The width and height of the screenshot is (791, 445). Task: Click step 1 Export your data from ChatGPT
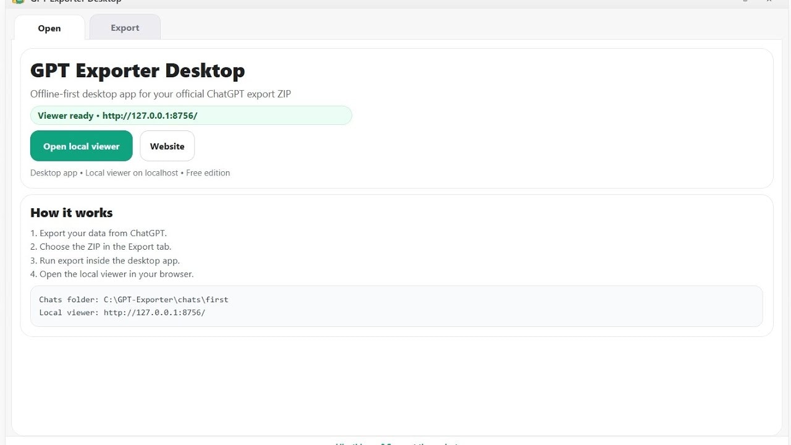[x=99, y=233]
